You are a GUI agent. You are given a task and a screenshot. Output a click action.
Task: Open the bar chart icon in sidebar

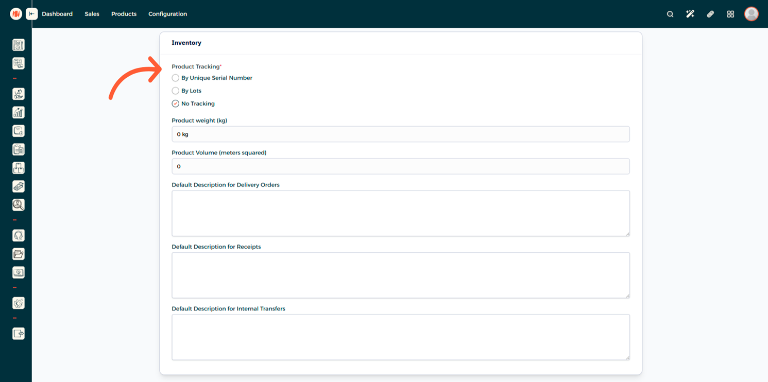19,112
